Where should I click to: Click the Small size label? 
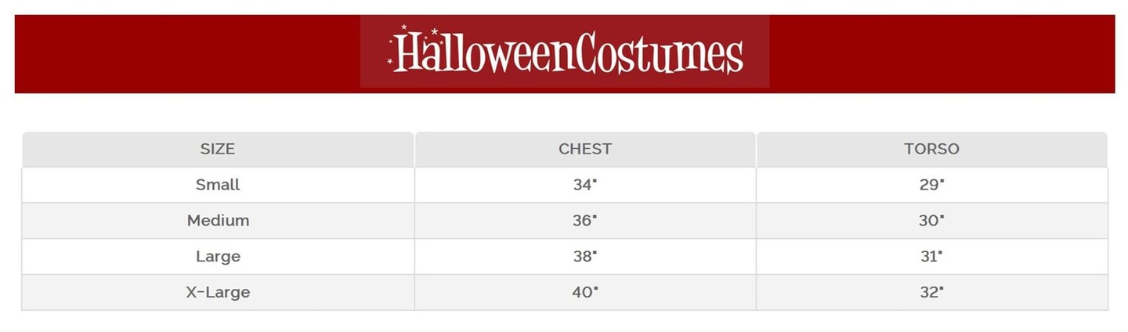click(x=218, y=185)
